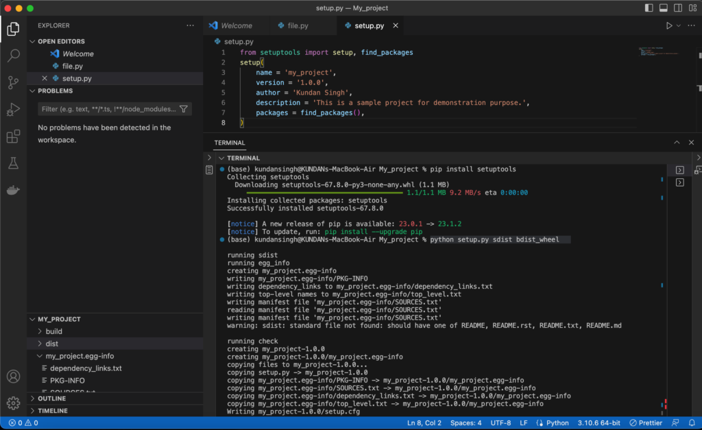Expand the build folder
The image size is (702, 430).
[53, 331]
